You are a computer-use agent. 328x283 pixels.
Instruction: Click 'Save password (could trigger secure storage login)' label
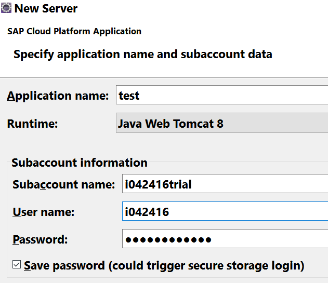[x=164, y=266]
